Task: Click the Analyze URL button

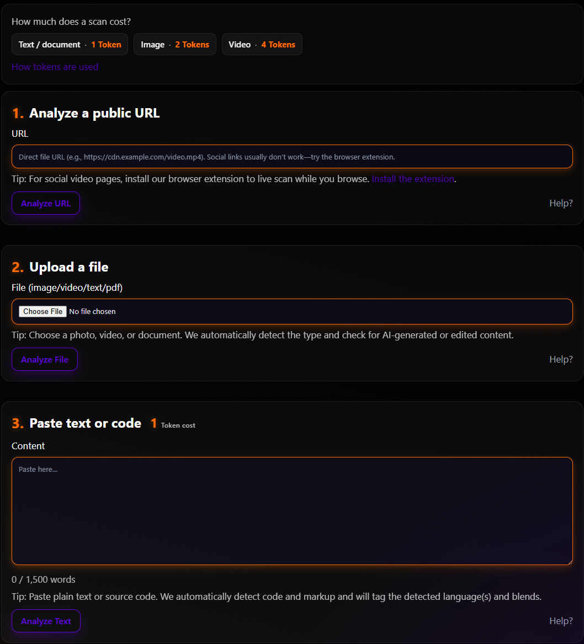Action: (x=46, y=203)
